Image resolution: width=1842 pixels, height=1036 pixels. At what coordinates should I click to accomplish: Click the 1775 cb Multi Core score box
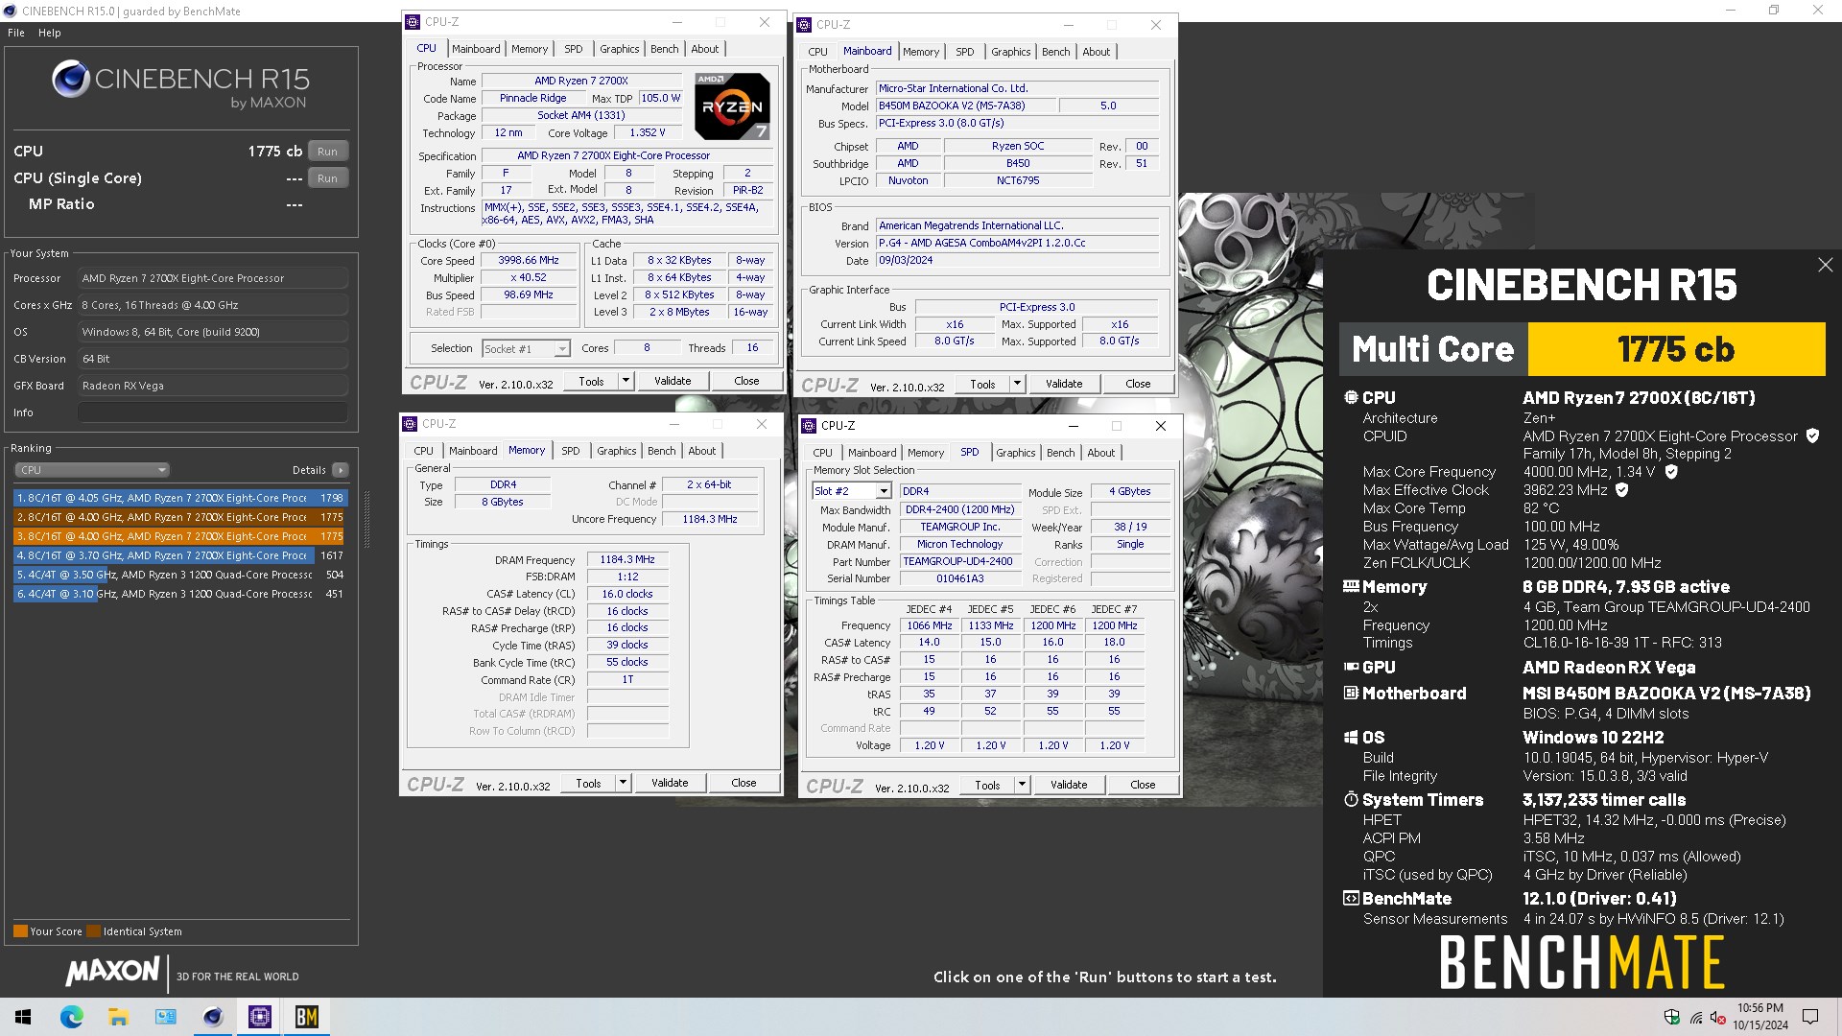point(1676,349)
